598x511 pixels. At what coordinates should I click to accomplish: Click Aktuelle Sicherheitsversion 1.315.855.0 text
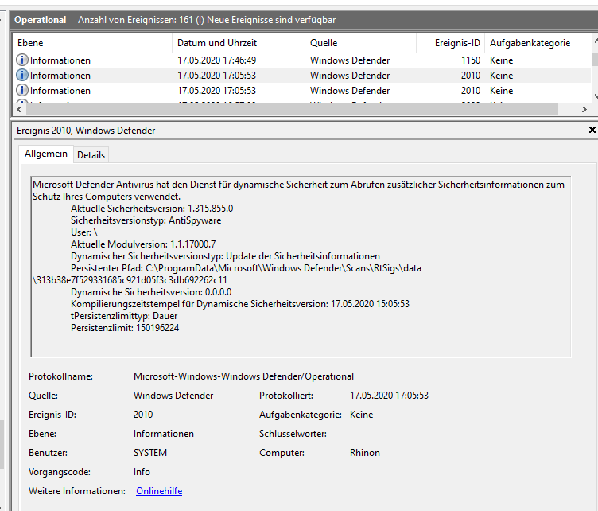coord(152,209)
